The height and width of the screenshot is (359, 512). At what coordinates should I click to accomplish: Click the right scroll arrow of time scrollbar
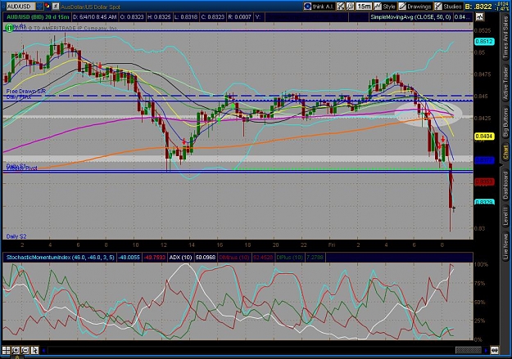pyautogui.click(x=486, y=351)
